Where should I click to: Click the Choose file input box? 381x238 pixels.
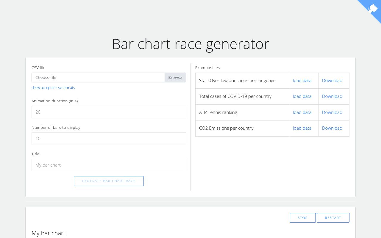[x=98, y=77]
